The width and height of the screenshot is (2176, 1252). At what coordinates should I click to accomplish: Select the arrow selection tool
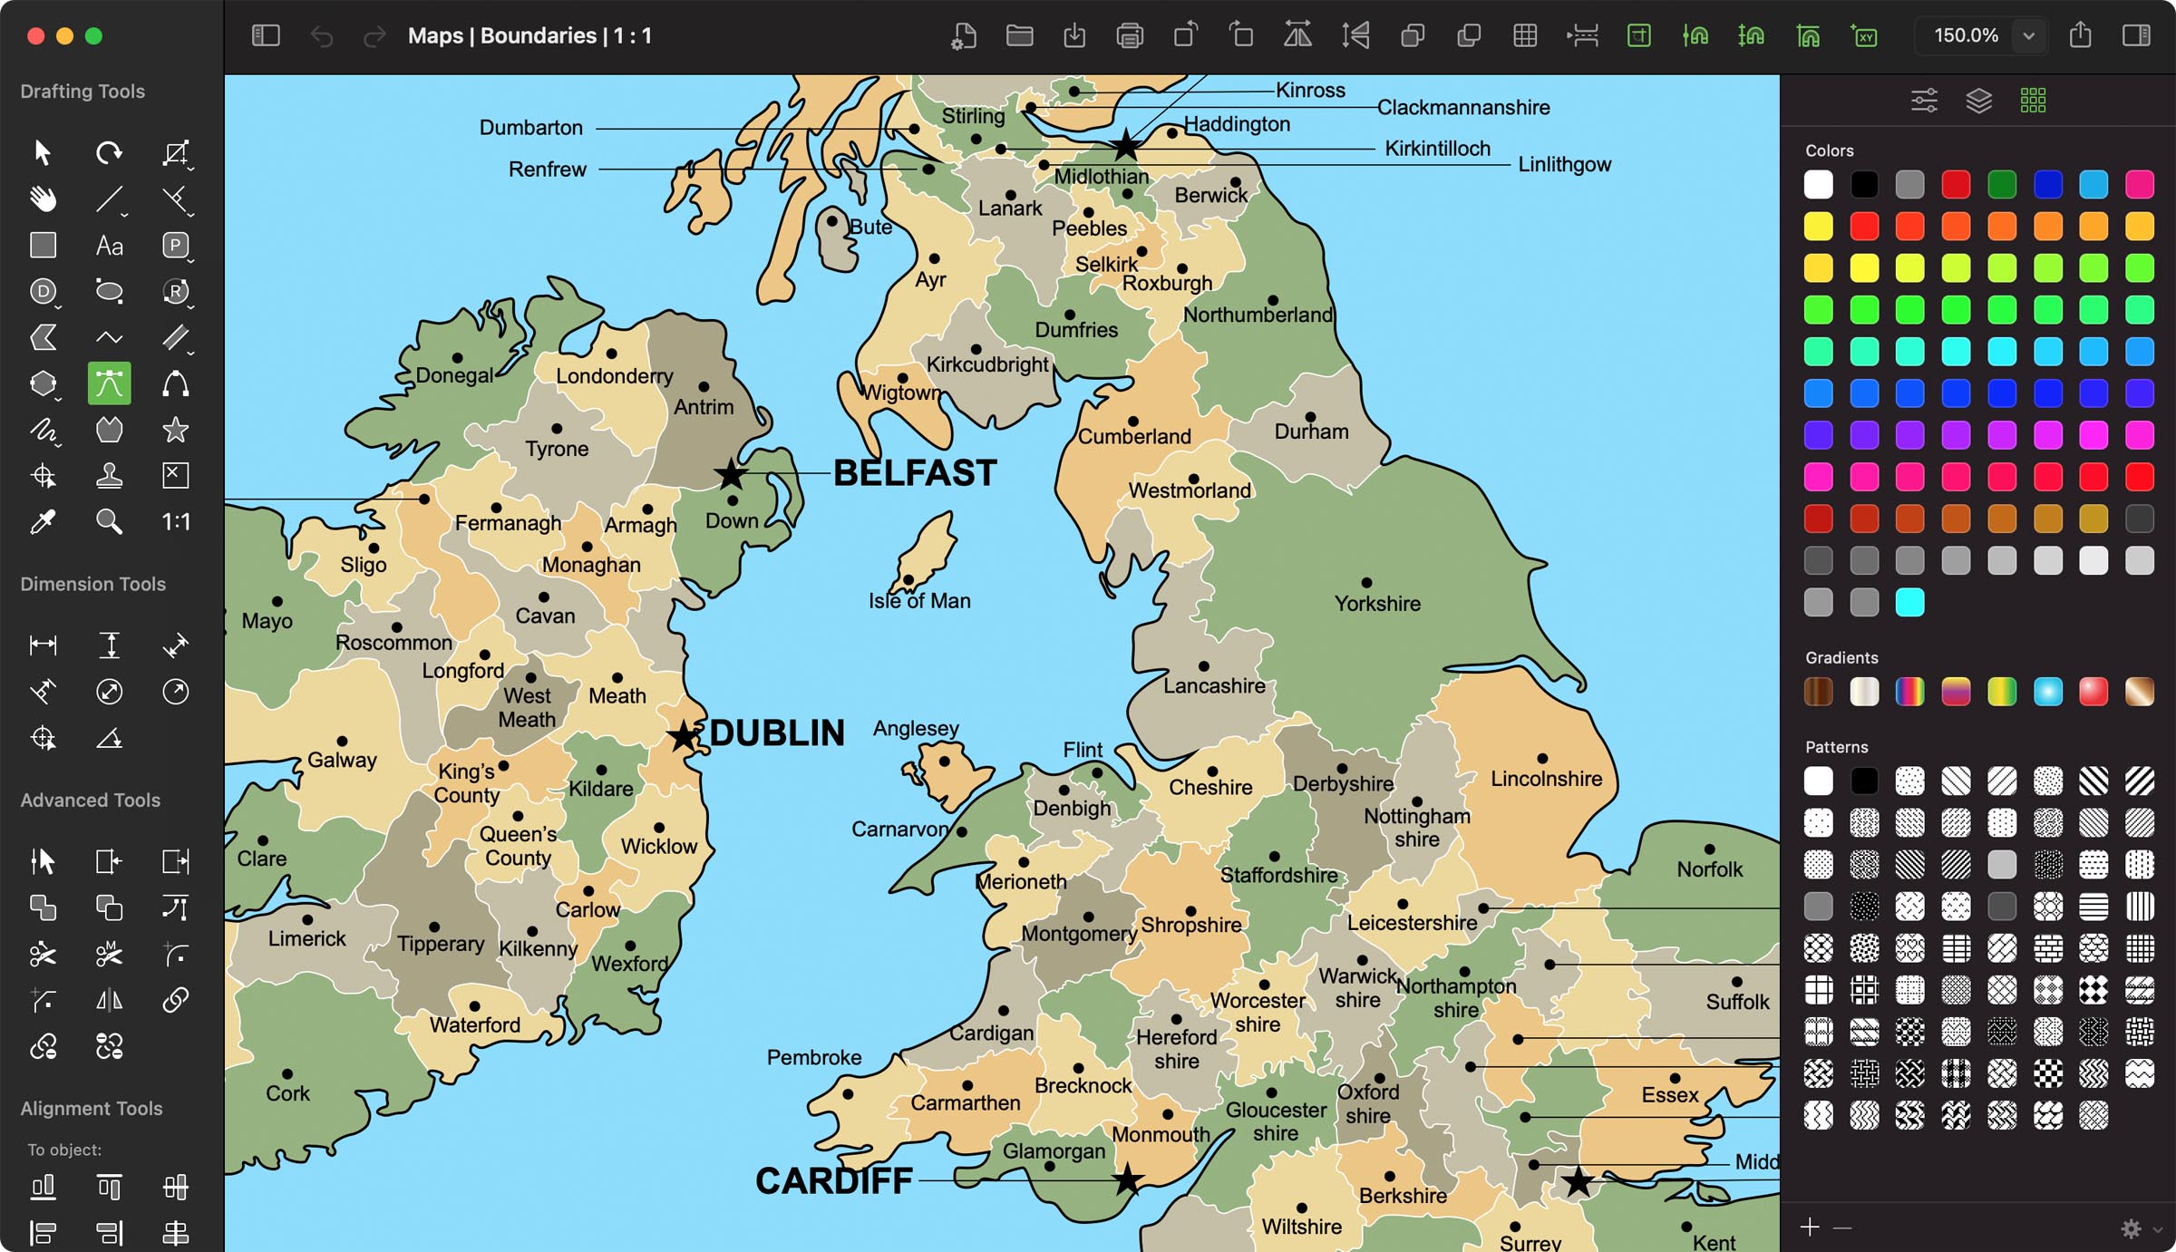point(43,152)
